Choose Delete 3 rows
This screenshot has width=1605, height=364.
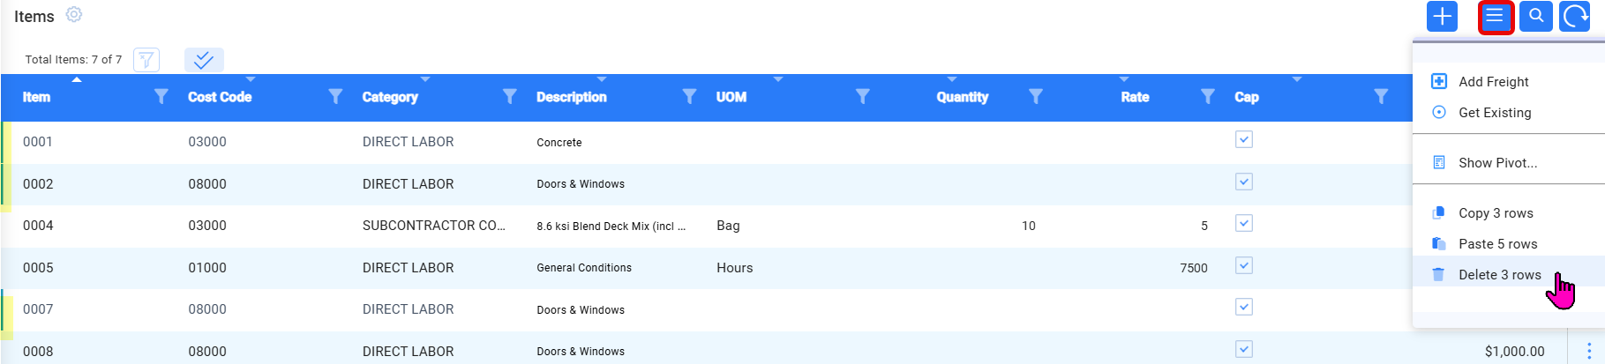[x=1499, y=274]
